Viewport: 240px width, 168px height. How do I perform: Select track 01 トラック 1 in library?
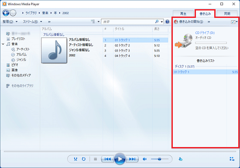pos(135,40)
